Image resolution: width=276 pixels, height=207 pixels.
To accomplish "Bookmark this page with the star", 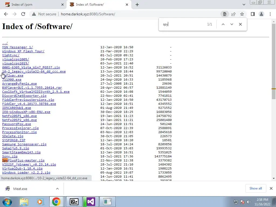I will pyautogui.click(x=242, y=14).
